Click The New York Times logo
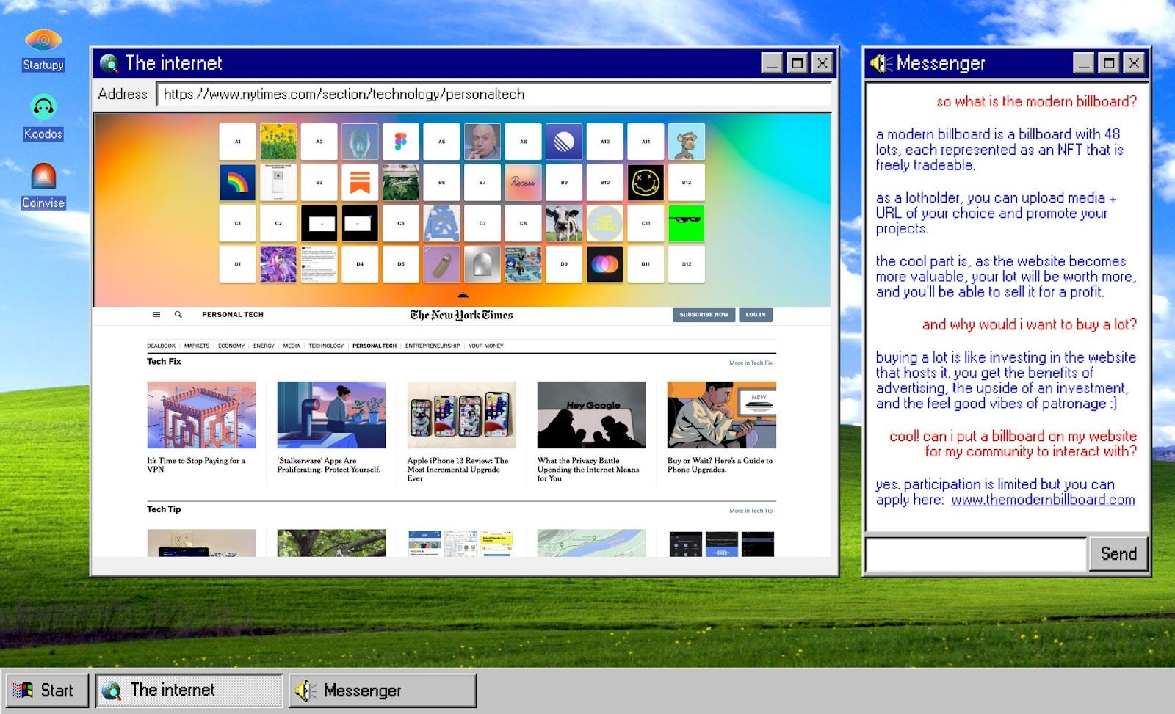Image resolution: width=1175 pixels, height=714 pixels. (x=461, y=315)
